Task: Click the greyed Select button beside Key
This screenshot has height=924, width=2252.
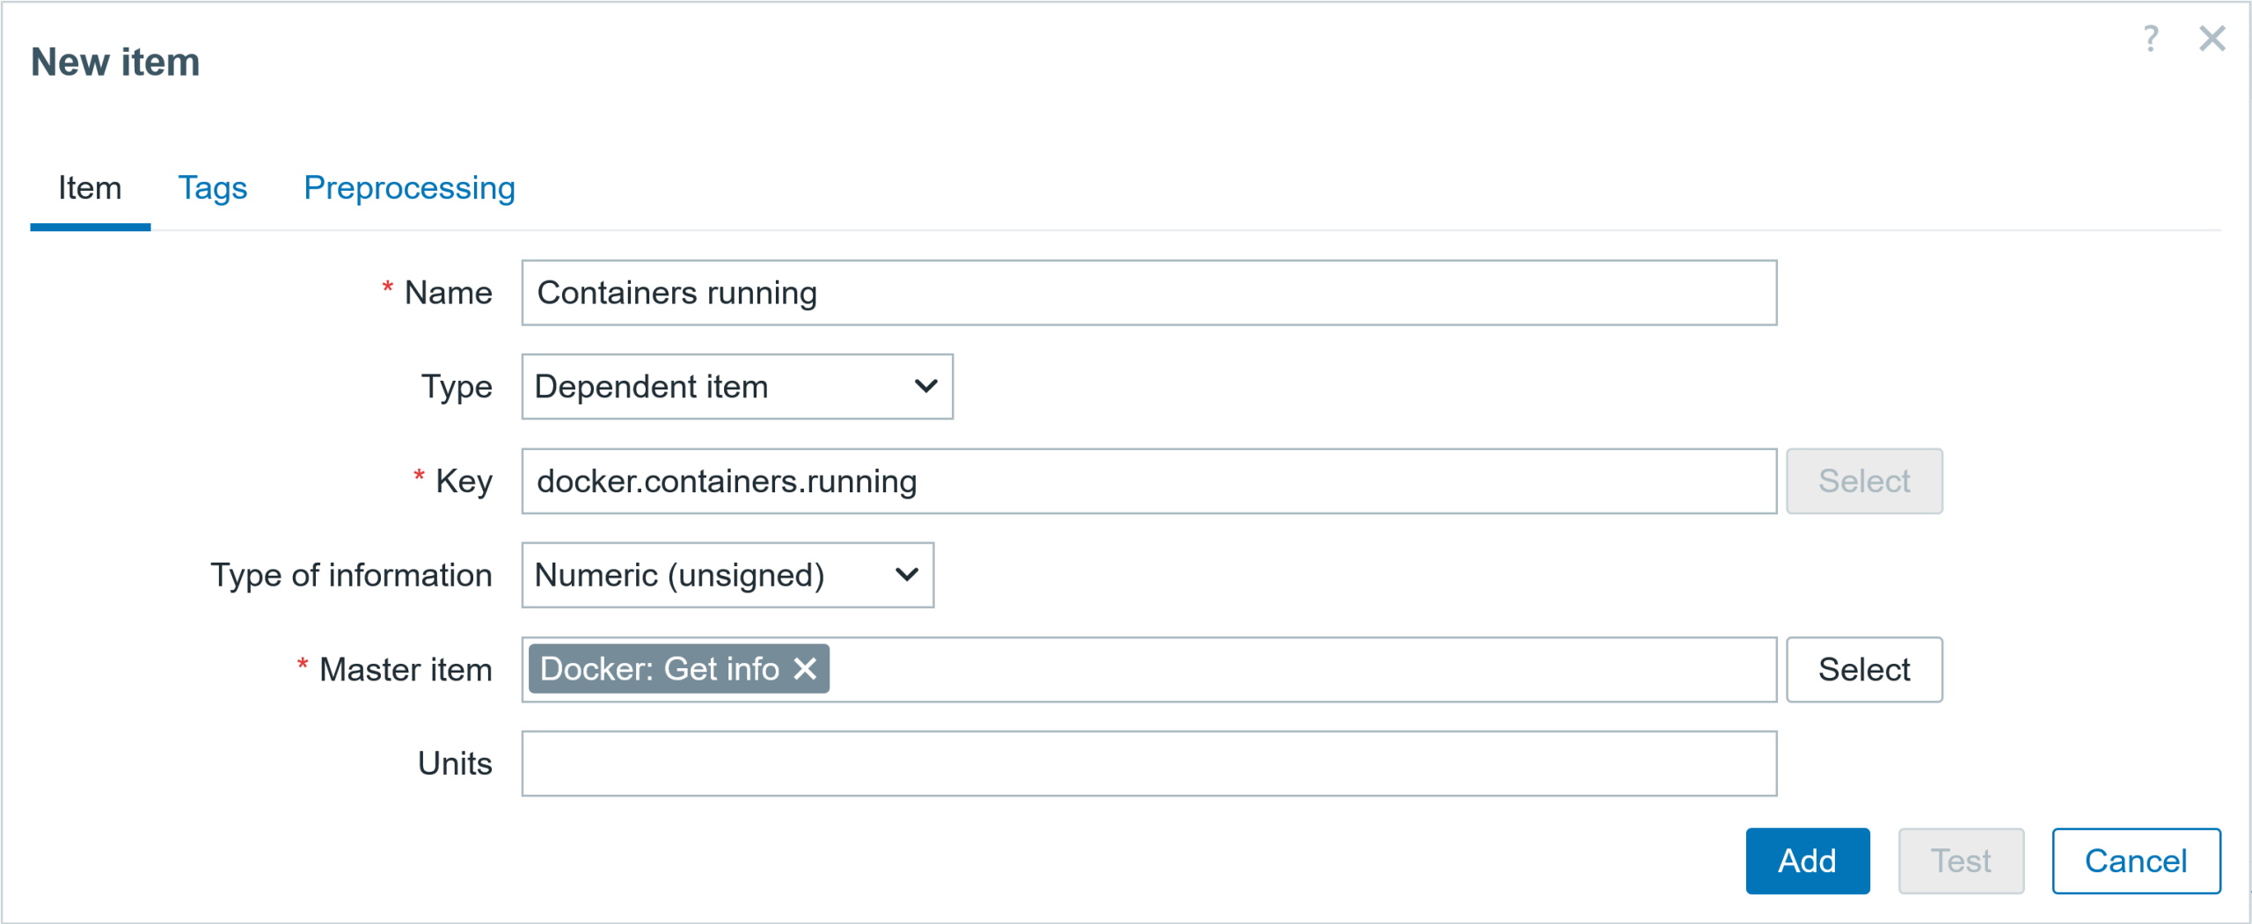Action: tap(1863, 481)
